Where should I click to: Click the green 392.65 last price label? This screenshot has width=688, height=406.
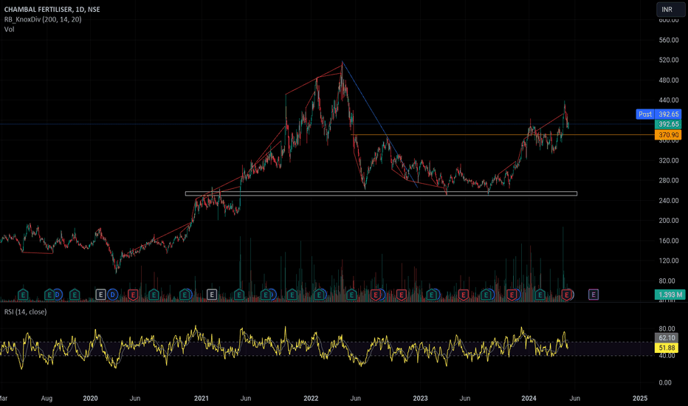coord(668,124)
